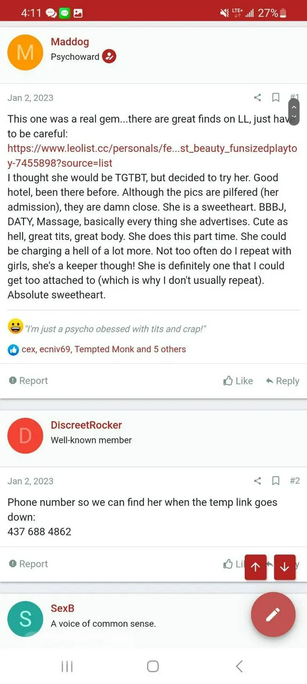Bookmark DiscreetRocker's post #2
This screenshot has height=684, width=307.
275,480
